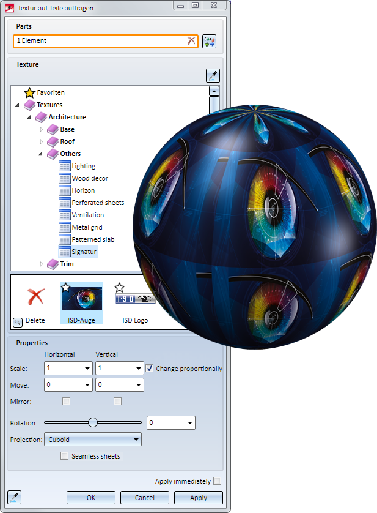Toggle favorite star on ISD Logo thumbnail
377x513 pixels.
(x=120, y=287)
